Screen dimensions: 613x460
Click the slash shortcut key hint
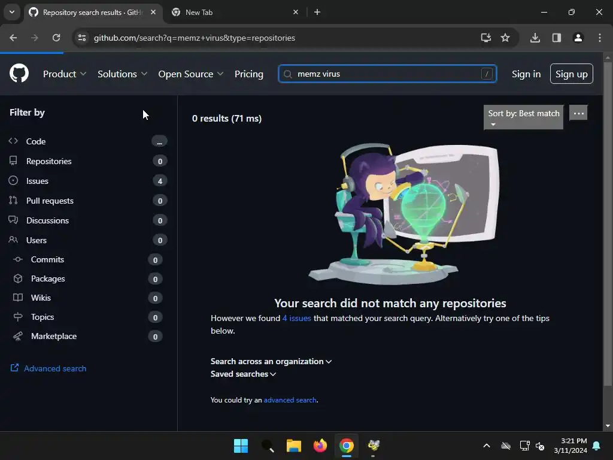click(487, 74)
